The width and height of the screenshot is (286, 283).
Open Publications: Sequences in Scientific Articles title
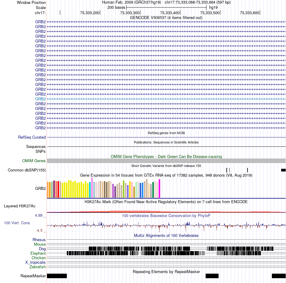click(x=166, y=142)
